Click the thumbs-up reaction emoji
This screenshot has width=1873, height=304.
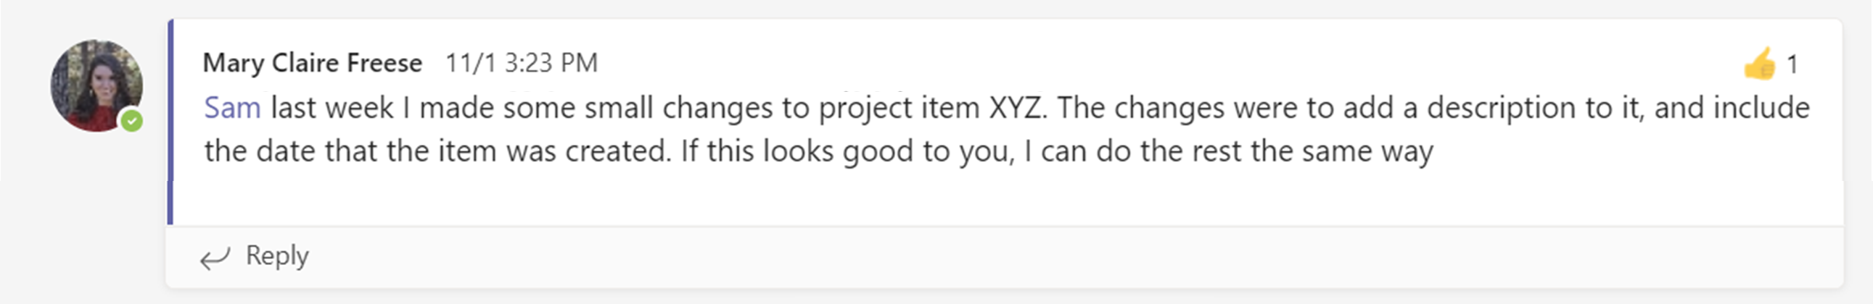point(1760,64)
